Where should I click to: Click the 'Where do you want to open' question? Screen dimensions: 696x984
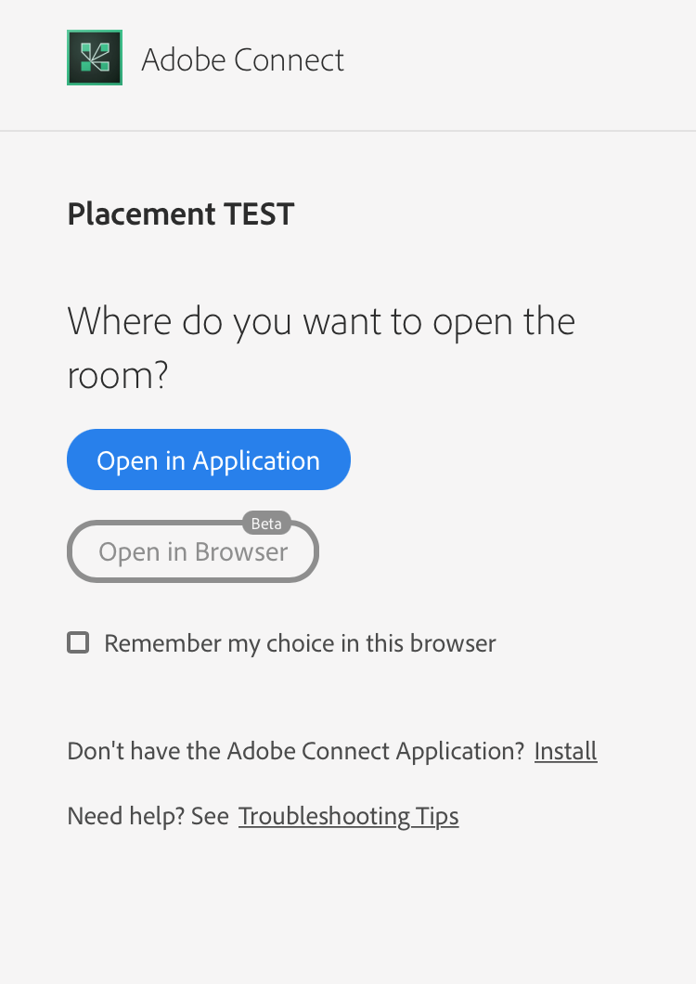tap(321, 348)
